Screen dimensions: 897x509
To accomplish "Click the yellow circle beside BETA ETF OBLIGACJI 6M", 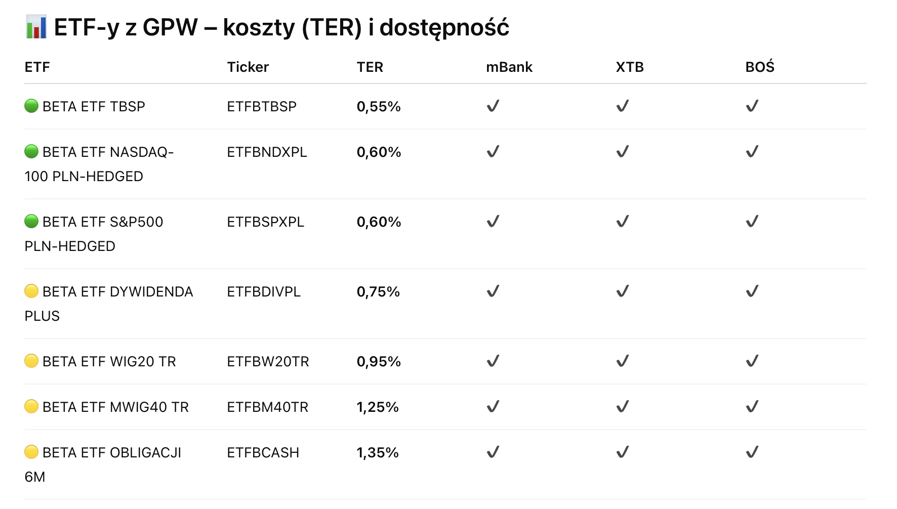I will click(x=31, y=452).
